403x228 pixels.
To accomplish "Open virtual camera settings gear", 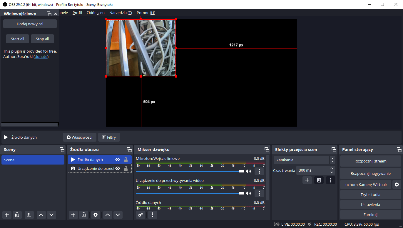I will point(397,185).
